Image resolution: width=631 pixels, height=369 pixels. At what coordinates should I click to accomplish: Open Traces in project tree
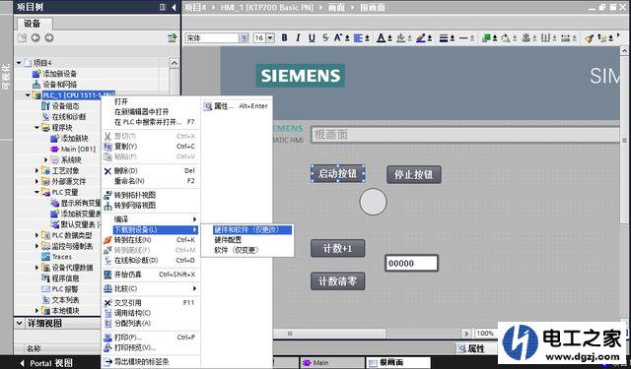pos(61,257)
